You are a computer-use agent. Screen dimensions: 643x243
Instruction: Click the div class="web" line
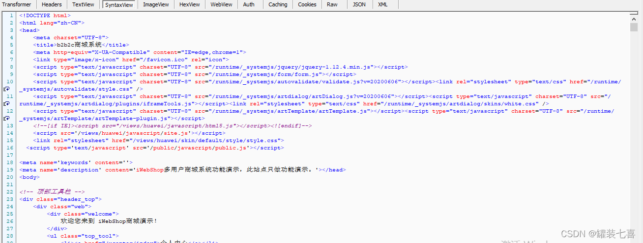pyautogui.click(x=62, y=207)
